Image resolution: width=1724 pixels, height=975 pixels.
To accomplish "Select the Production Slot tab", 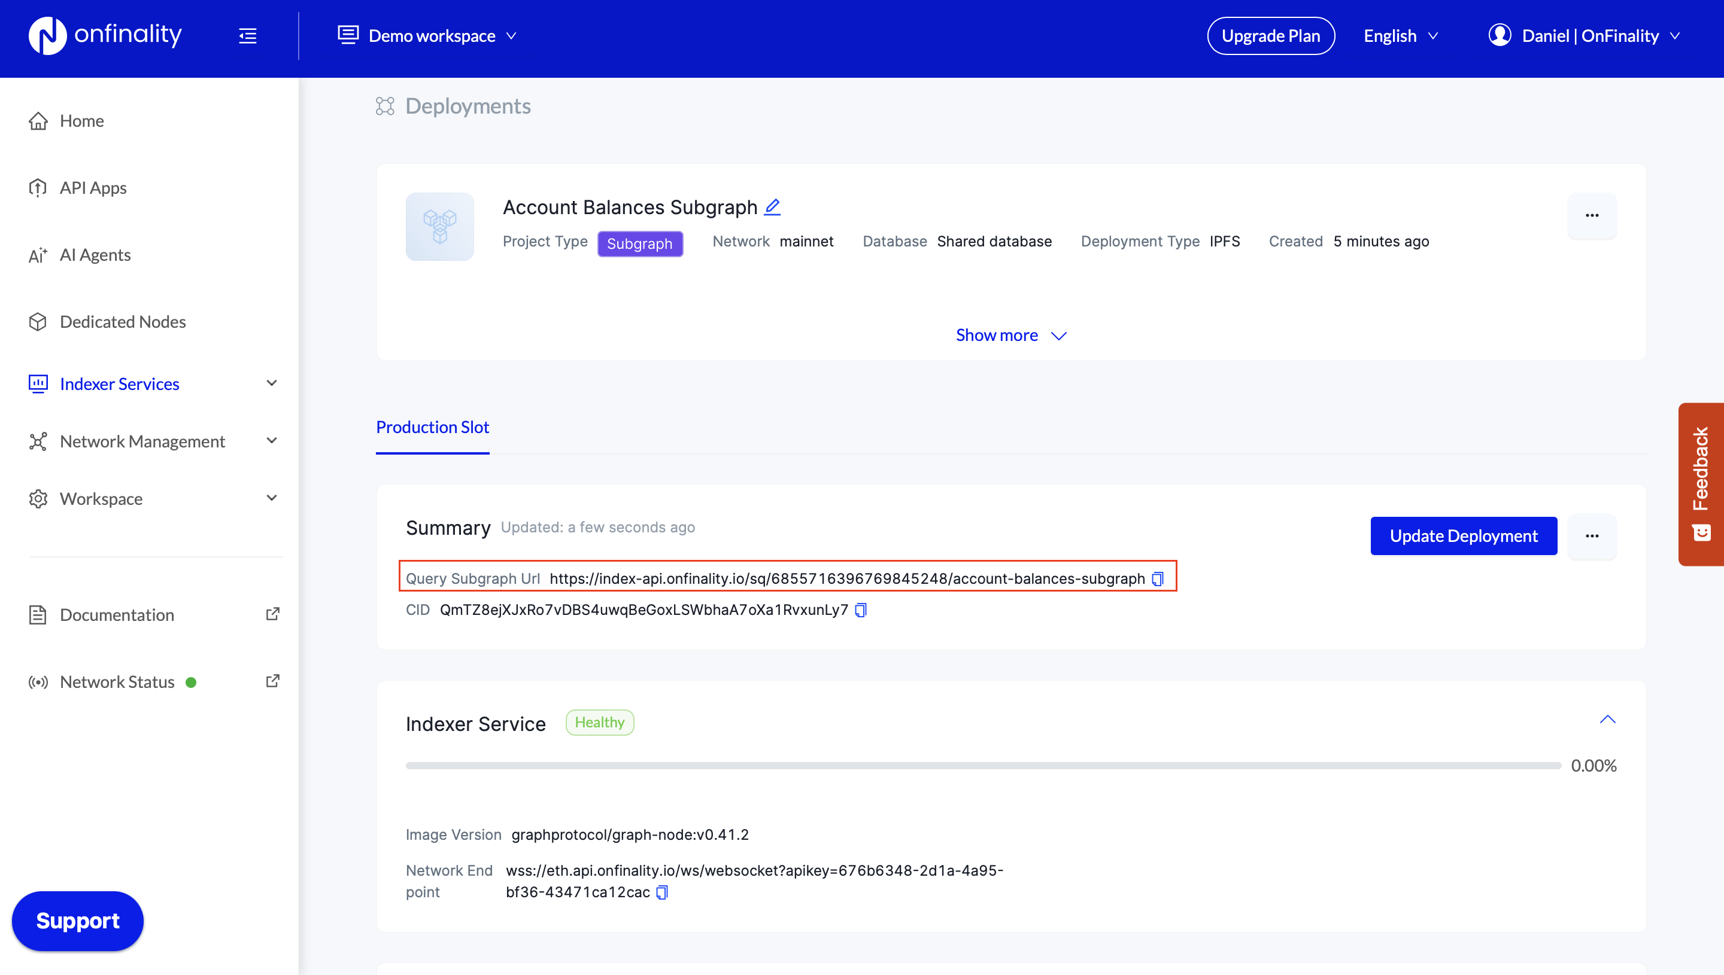I will tap(432, 427).
